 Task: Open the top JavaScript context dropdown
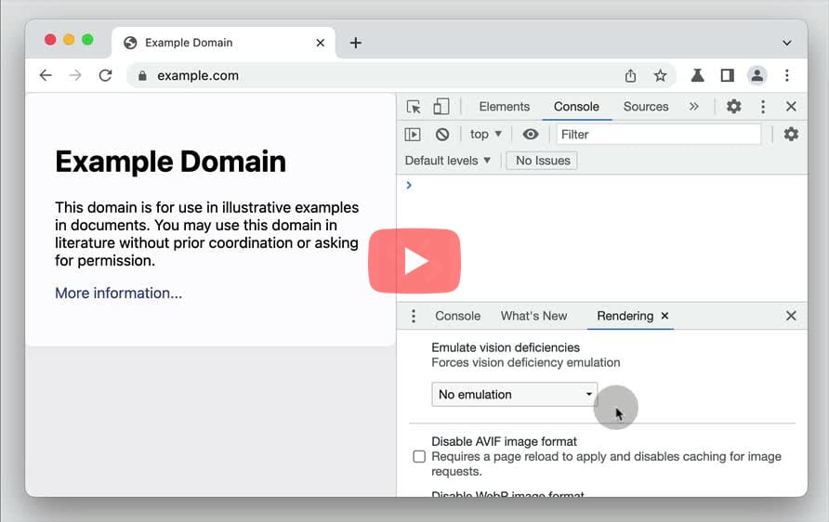(485, 134)
